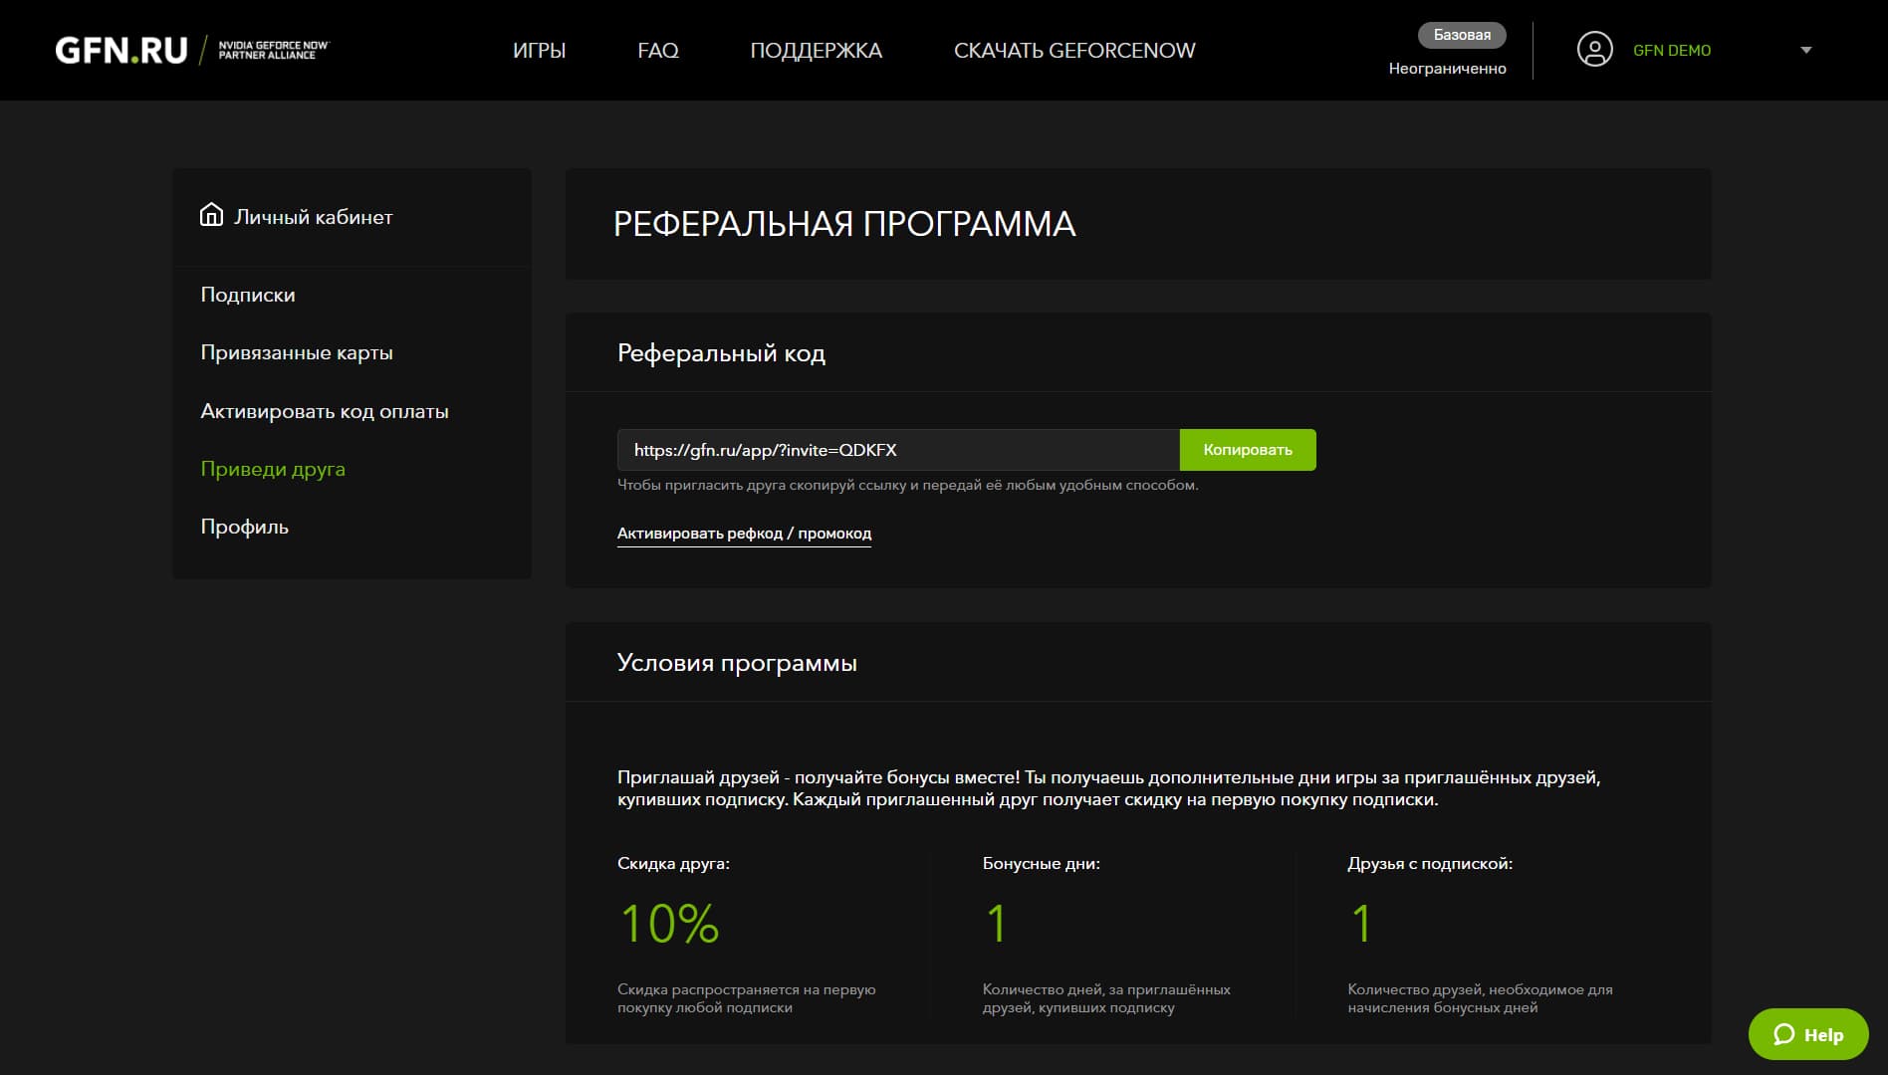The width and height of the screenshot is (1888, 1075).
Task: Expand the account dropdown arrow
Action: coord(1806,50)
